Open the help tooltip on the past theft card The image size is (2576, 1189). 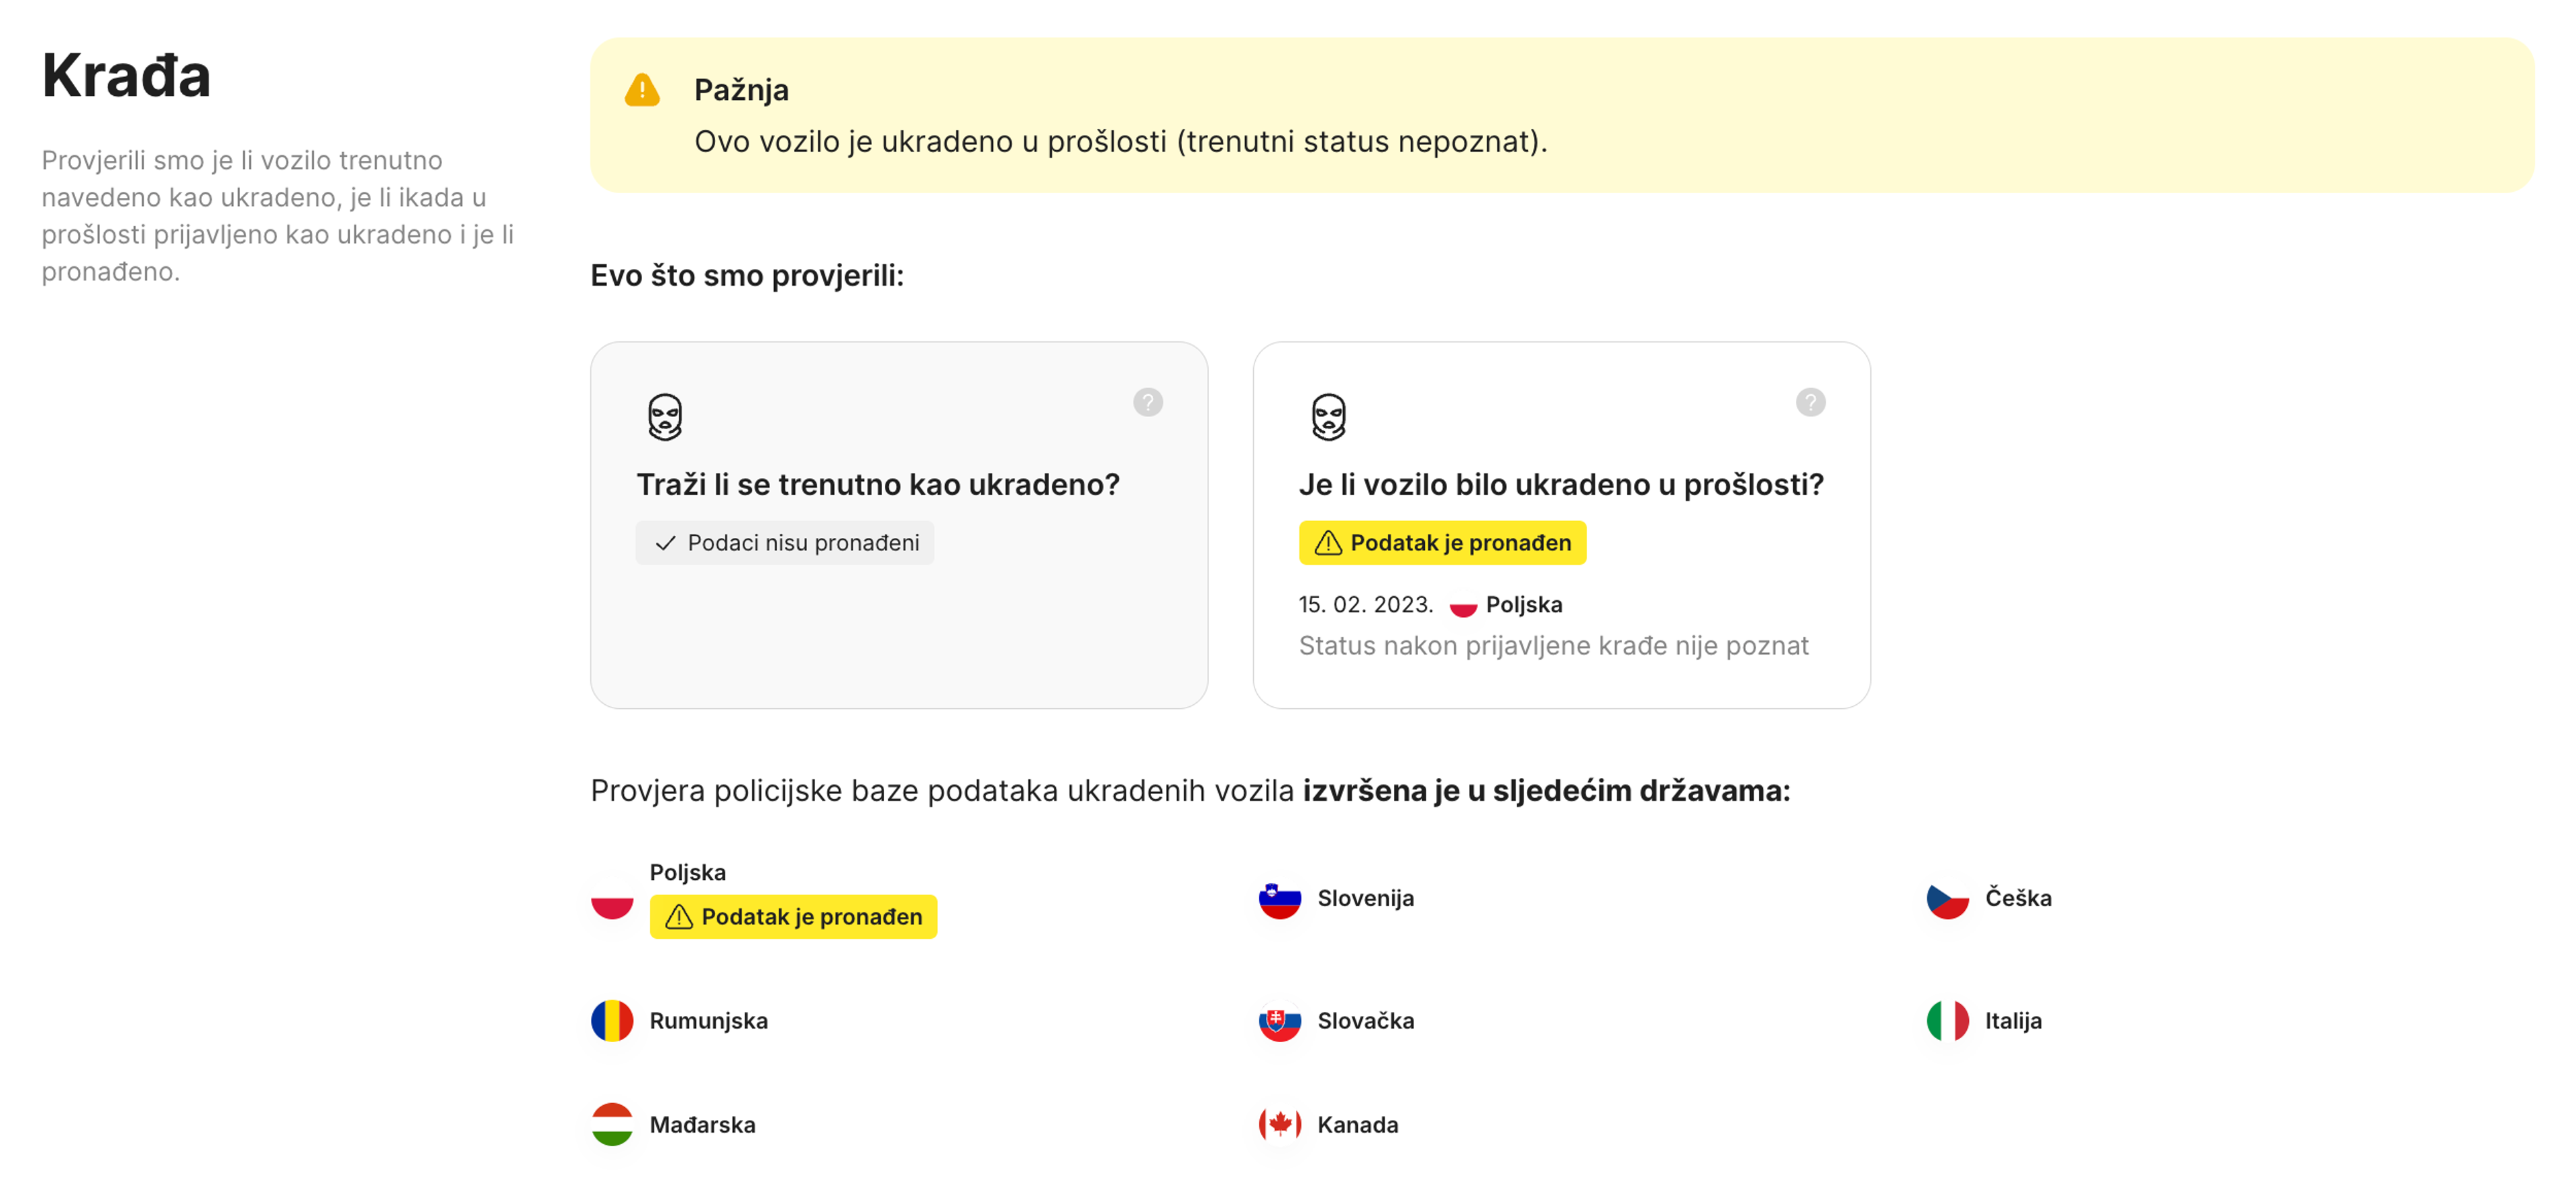pos(1812,402)
